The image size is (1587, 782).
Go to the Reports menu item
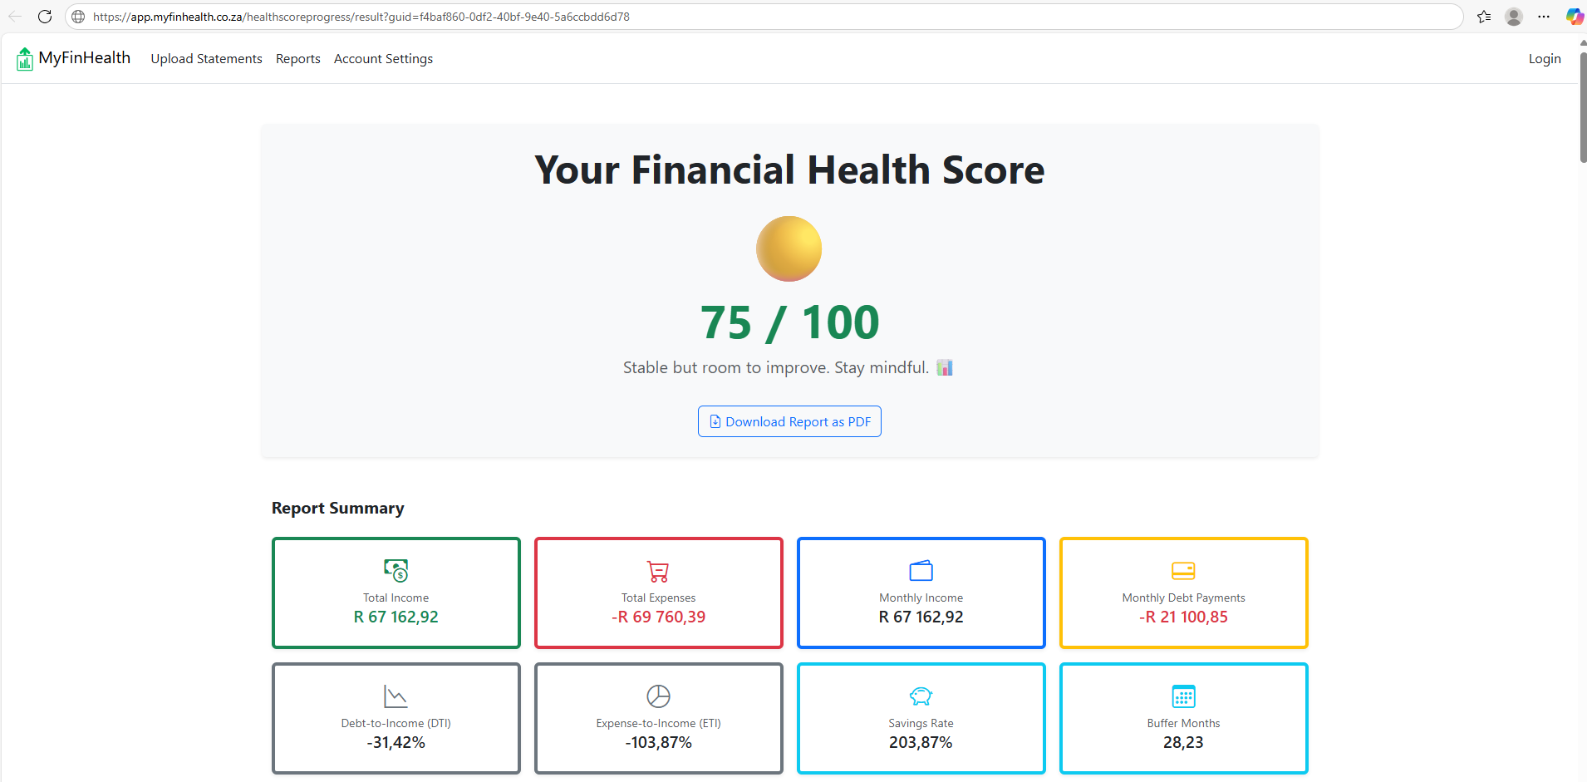pyautogui.click(x=298, y=59)
